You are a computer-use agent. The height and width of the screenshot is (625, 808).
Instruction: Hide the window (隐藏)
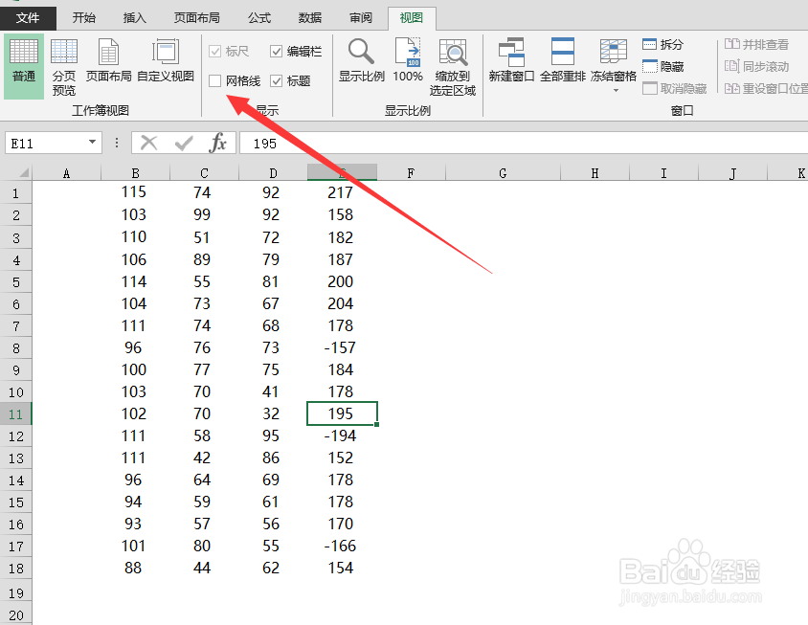(662, 66)
